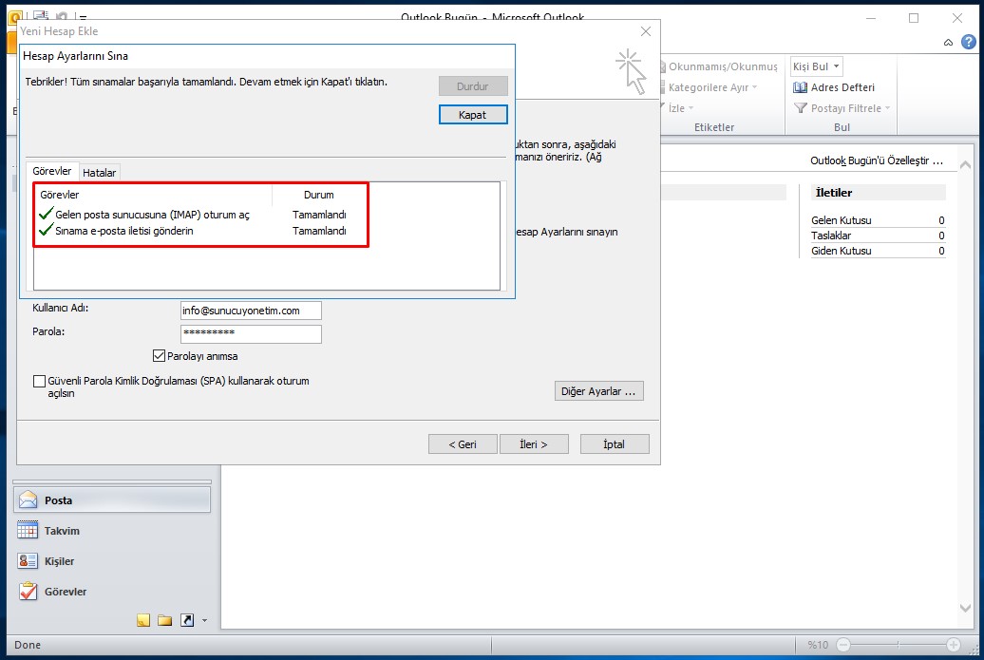Click the zoom slider track
984x660 pixels.
[x=898, y=644]
